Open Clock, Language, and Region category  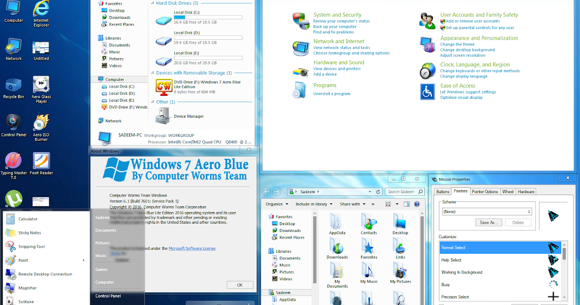[475, 65]
